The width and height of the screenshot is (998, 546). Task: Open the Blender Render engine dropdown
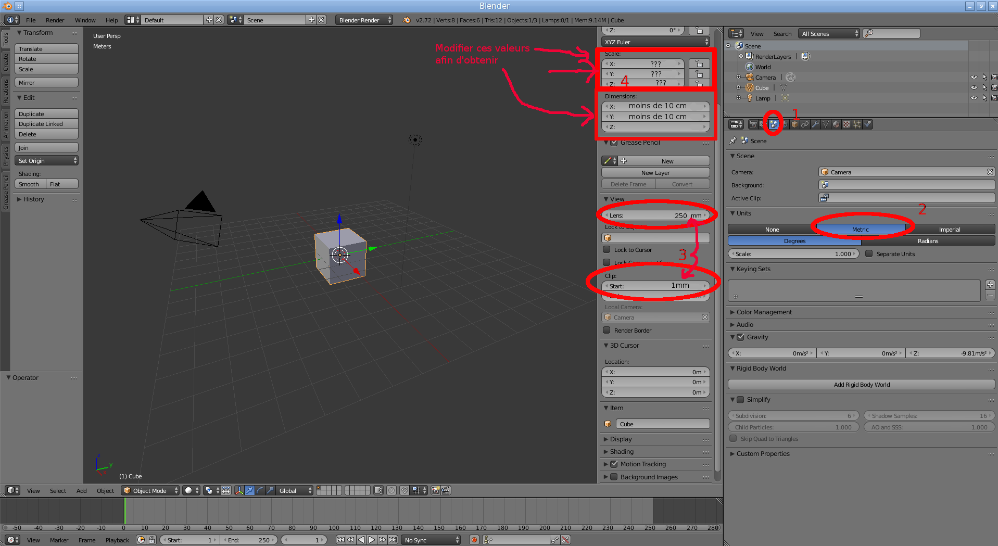[x=364, y=20]
